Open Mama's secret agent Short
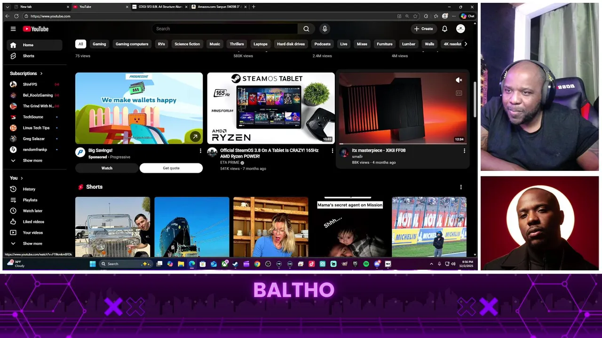602x338 pixels. click(x=350, y=227)
